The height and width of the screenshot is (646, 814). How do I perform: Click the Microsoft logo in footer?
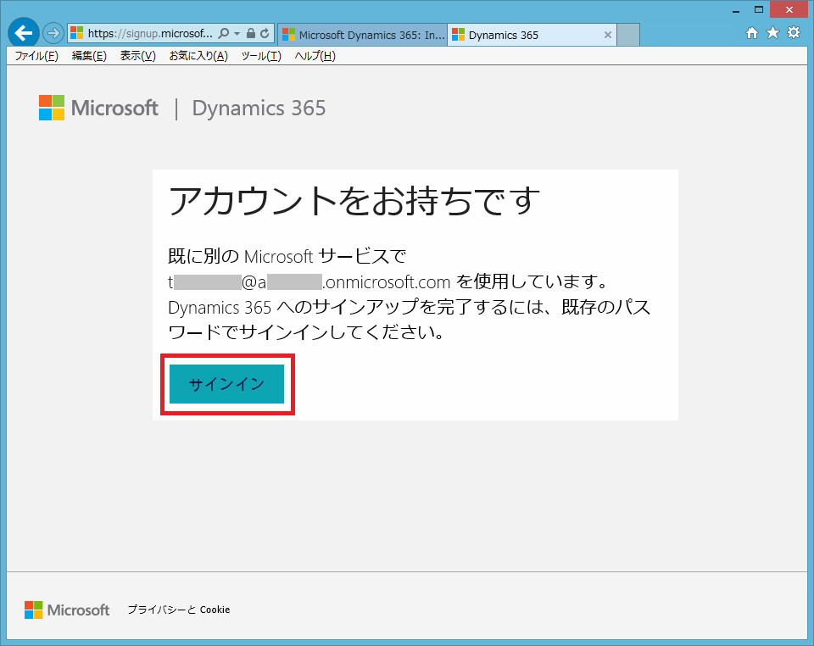coord(67,610)
